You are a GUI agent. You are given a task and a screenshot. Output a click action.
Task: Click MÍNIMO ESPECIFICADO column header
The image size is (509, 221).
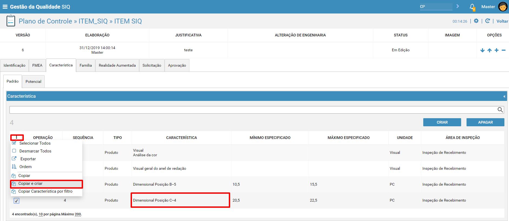tap(270, 138)
